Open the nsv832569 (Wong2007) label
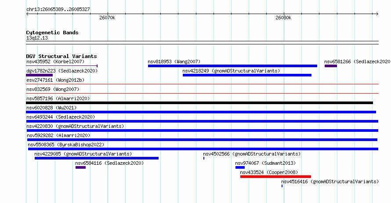391x203 pixels. coord(53,89)
